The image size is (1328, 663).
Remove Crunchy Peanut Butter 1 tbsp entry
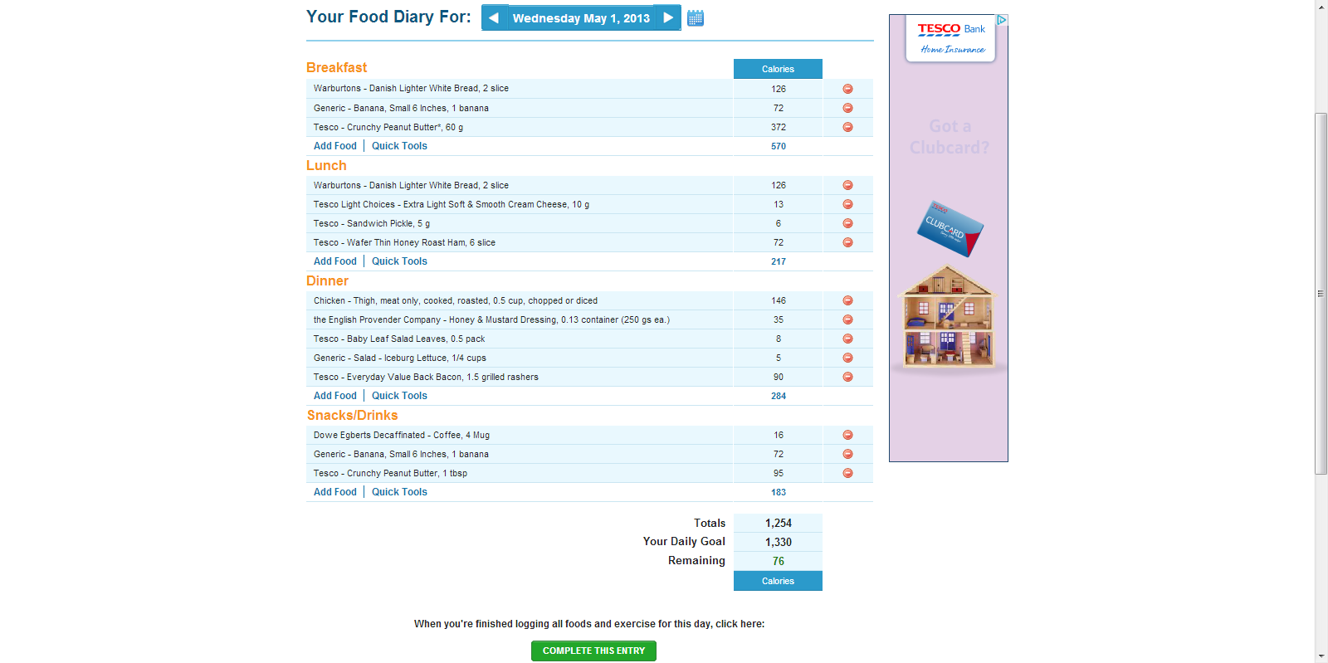(x=847, y=473)
